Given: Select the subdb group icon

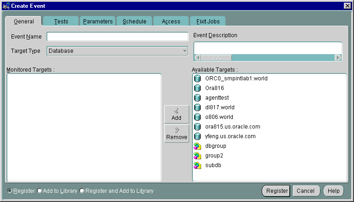Looking at the screenshot, I should point(197,165).
